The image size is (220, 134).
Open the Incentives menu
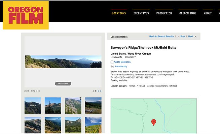141,13
